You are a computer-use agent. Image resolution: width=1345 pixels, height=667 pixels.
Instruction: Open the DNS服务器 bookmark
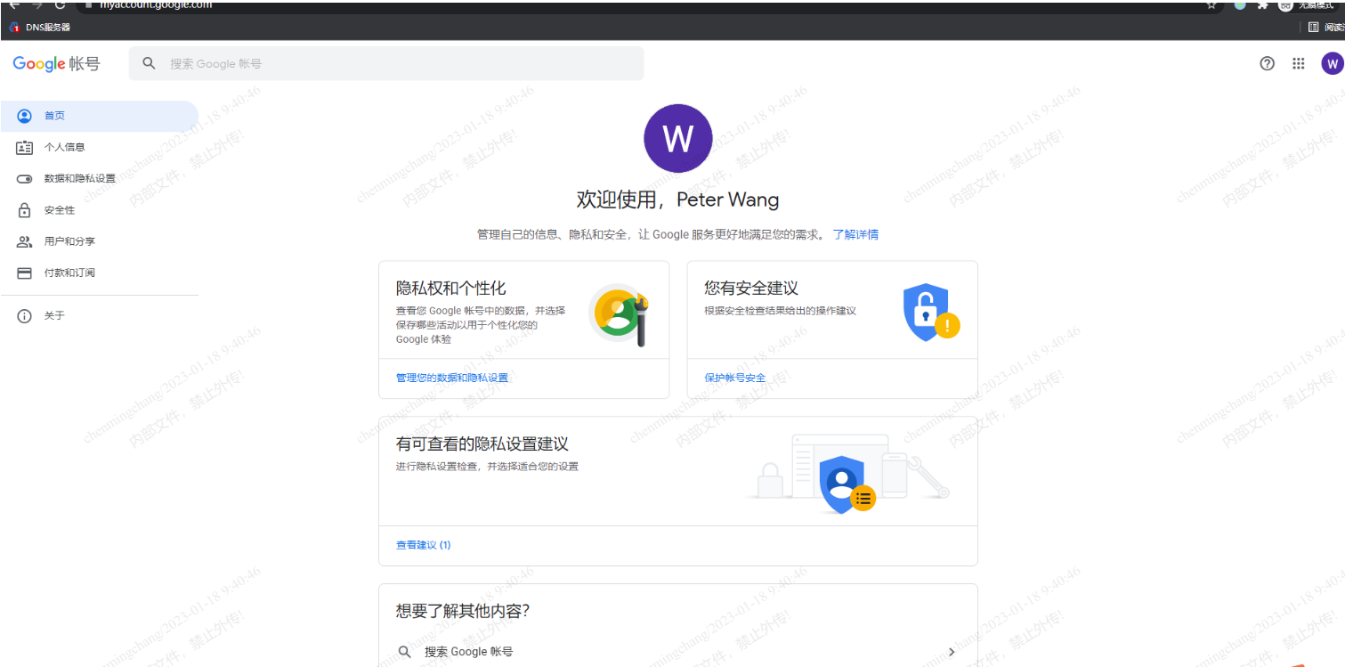40,28
